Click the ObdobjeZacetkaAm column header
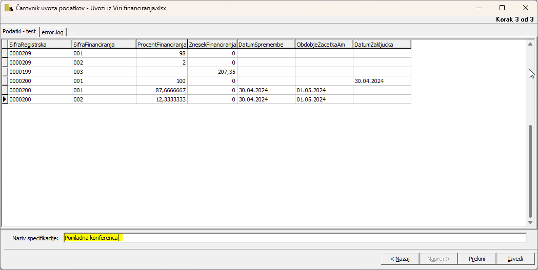This screenshot has width=538, height=270. click(324, 44)
